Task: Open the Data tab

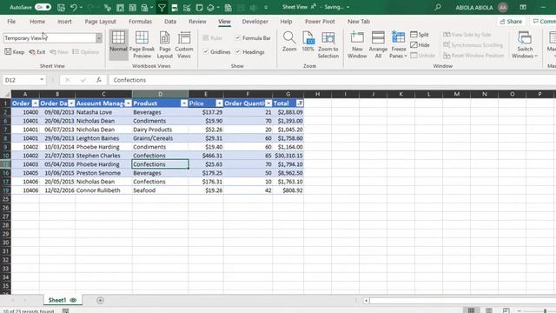Action: [170, 21]
